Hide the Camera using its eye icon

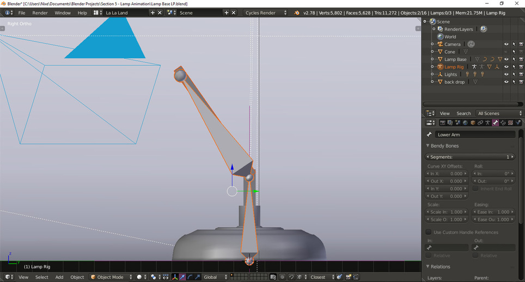point(506,44)
